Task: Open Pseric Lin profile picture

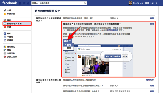Action: 130,3
